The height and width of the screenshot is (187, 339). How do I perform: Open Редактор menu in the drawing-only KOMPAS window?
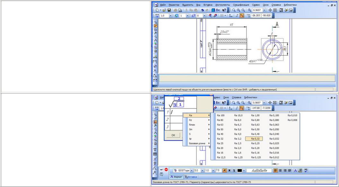click(x=174, y=5)
